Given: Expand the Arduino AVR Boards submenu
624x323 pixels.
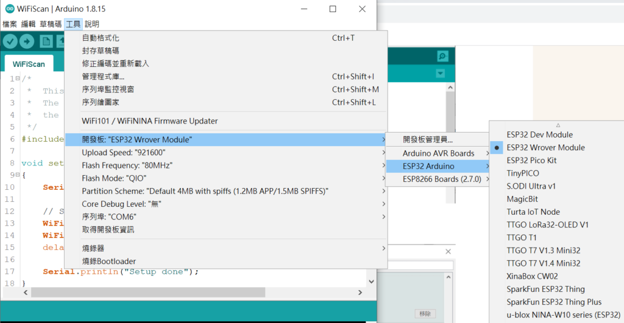Looking at the screenshot, I should coord(438,153).
